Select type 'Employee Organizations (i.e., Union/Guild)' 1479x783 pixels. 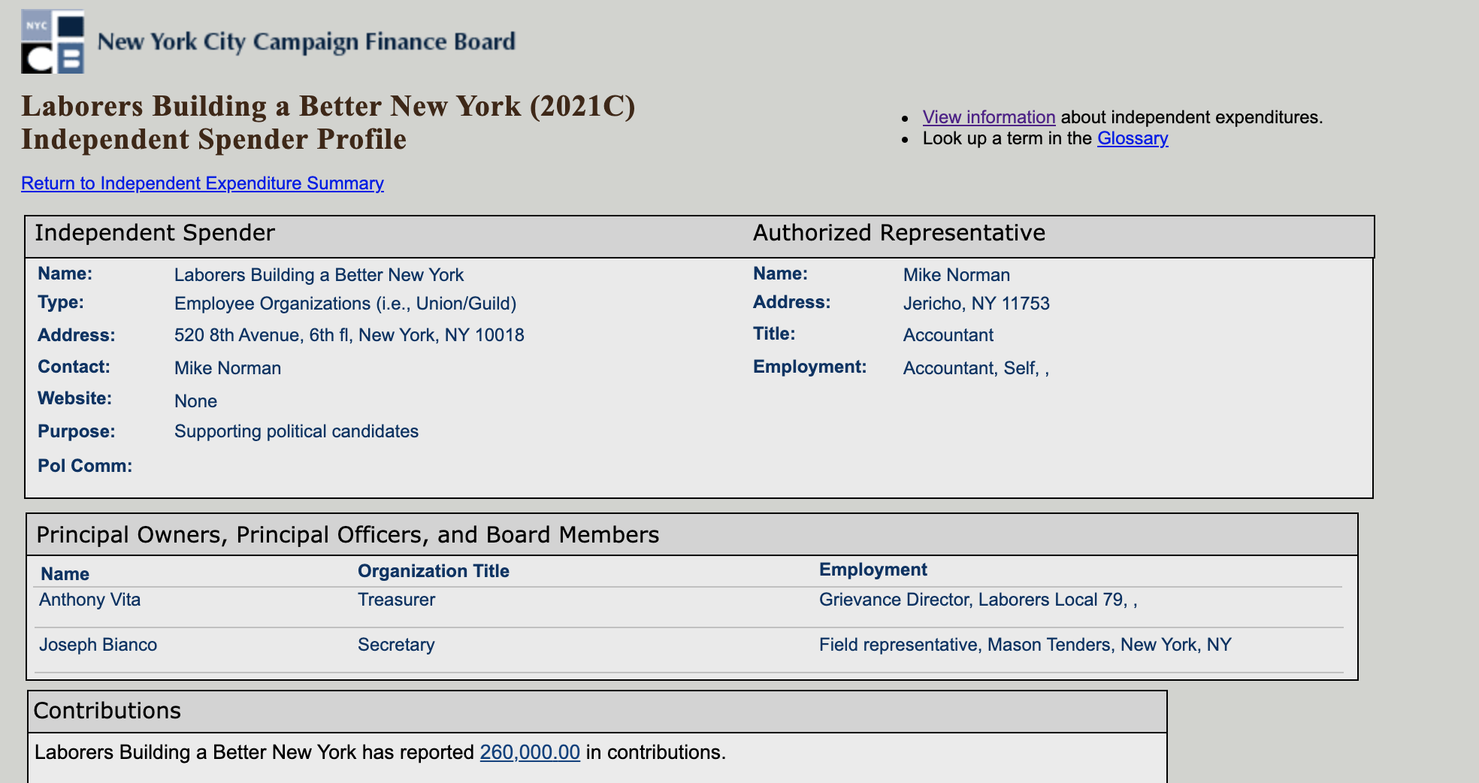pyautogui.click(x=346, y=304)
